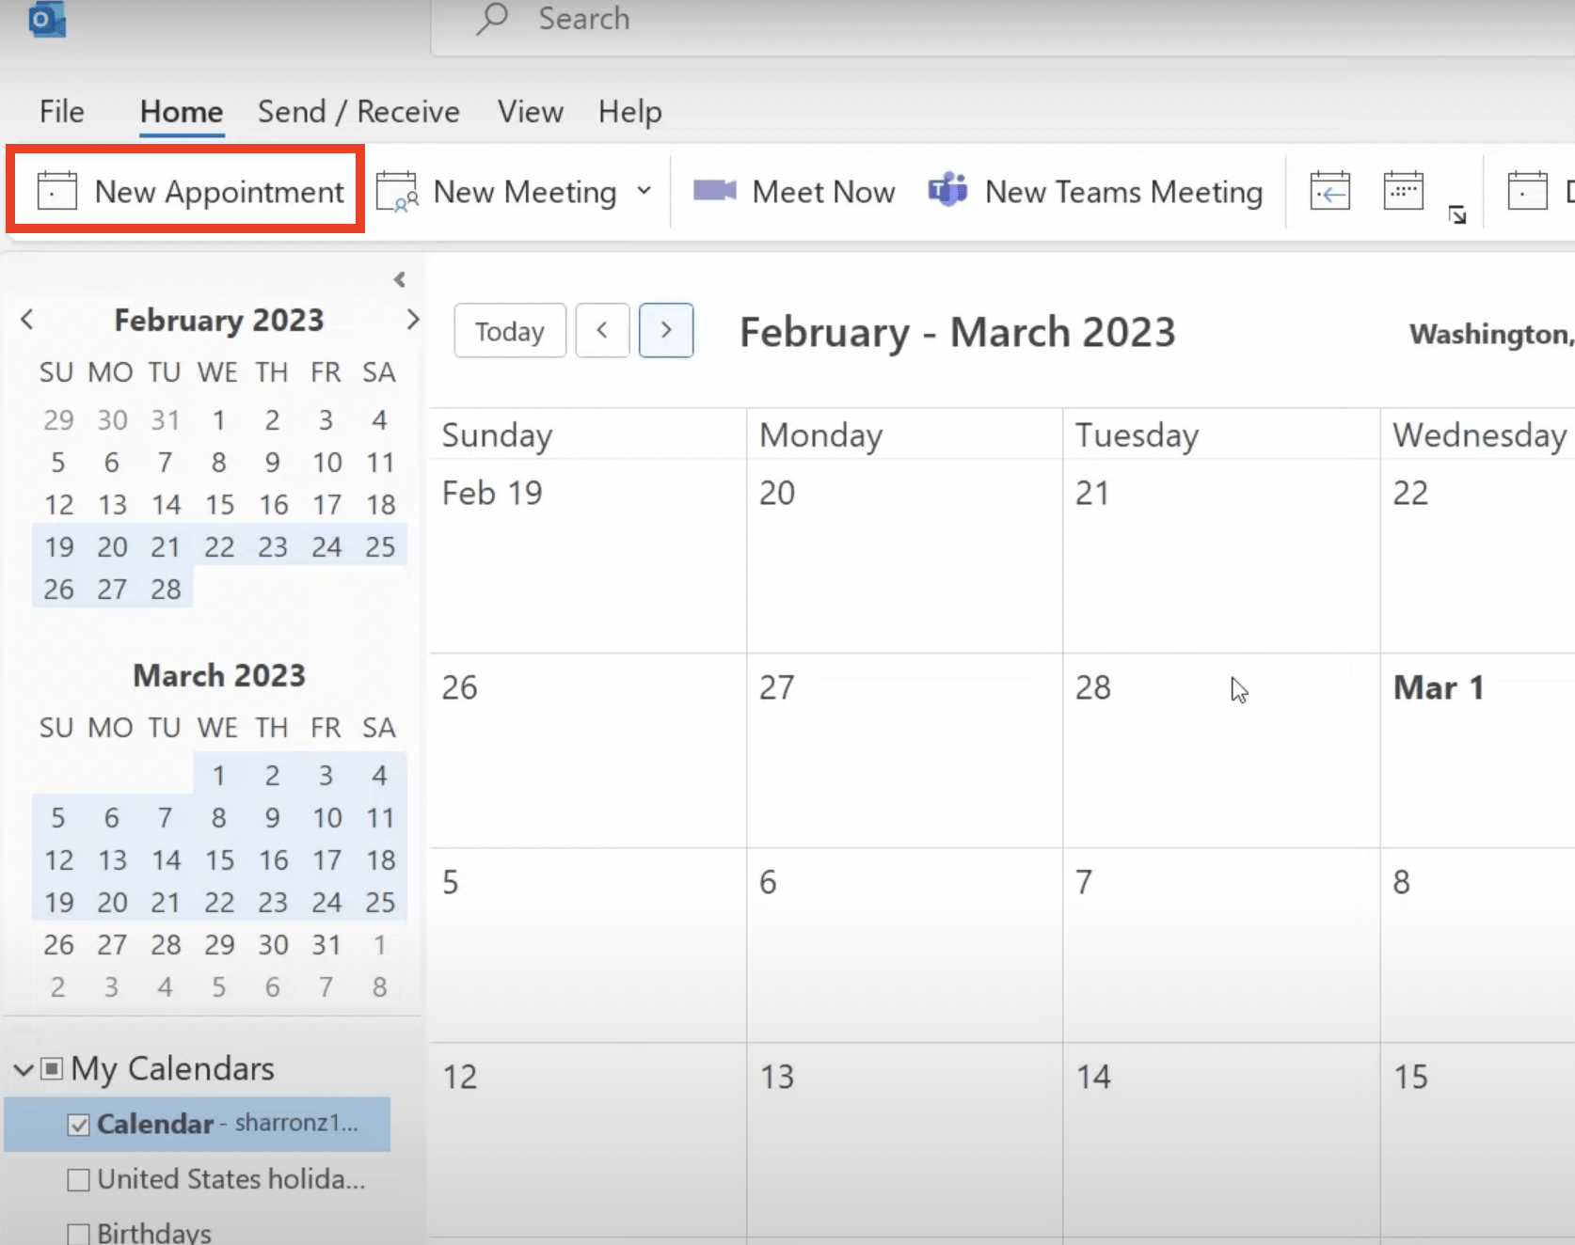Select the Monday 27 day cell
Image resolution: width=1575 pixels, height=1245 pixels.
(905, 750)
